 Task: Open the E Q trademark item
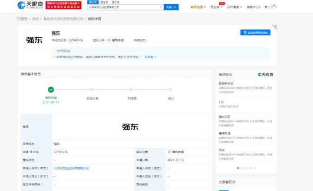tap(221, 102)
